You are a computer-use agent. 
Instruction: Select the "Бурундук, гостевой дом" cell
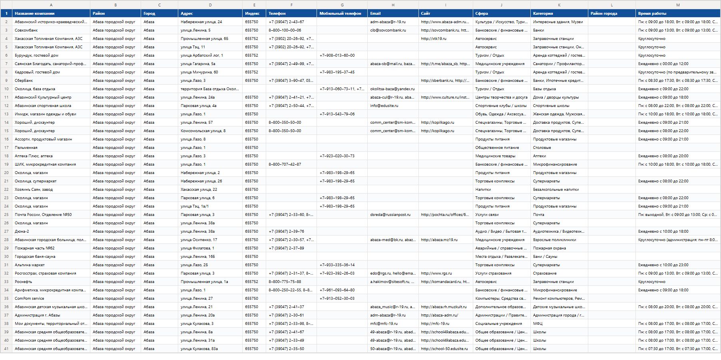tap(51, 55)
